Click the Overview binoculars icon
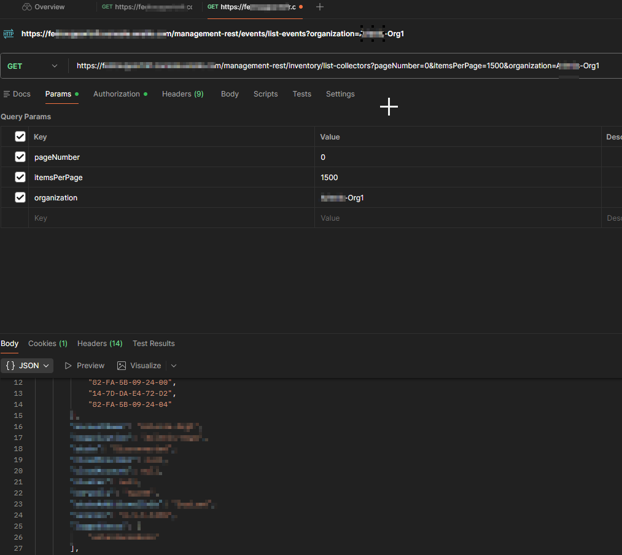This screenshot has height=555, width=622. (26, 7)
